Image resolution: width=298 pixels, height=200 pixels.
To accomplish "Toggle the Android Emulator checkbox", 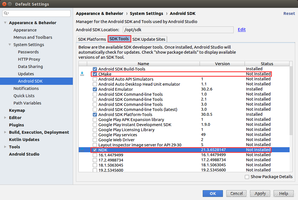I will [x=95, y=89].
